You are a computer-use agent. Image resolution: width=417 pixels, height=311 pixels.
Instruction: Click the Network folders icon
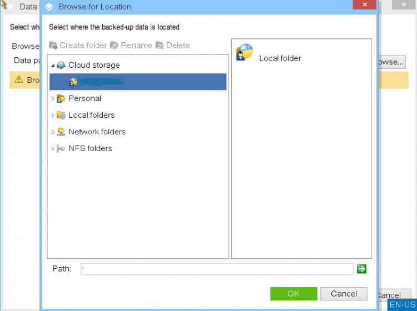(x=61, y=132)
